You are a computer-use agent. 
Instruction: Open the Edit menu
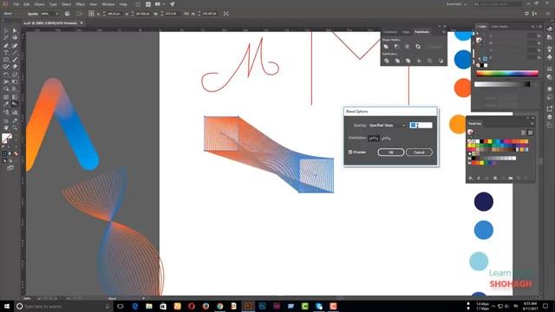[27, 4]
